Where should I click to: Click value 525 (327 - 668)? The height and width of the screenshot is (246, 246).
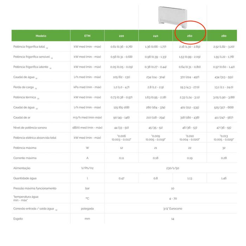point(224,107)
